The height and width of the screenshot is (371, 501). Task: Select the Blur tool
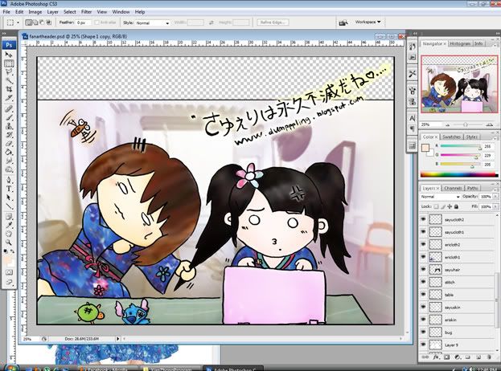(9, 161)
